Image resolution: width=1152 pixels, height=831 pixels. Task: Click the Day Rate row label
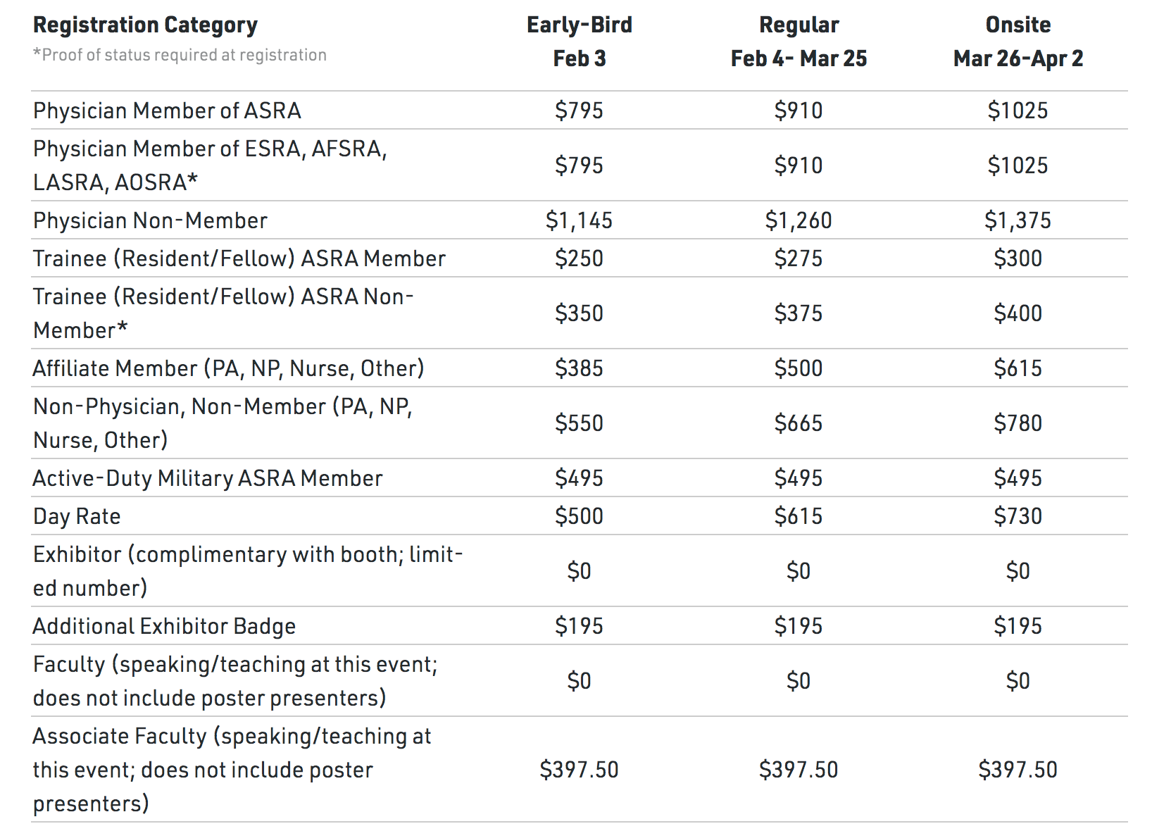click(77, 516)
